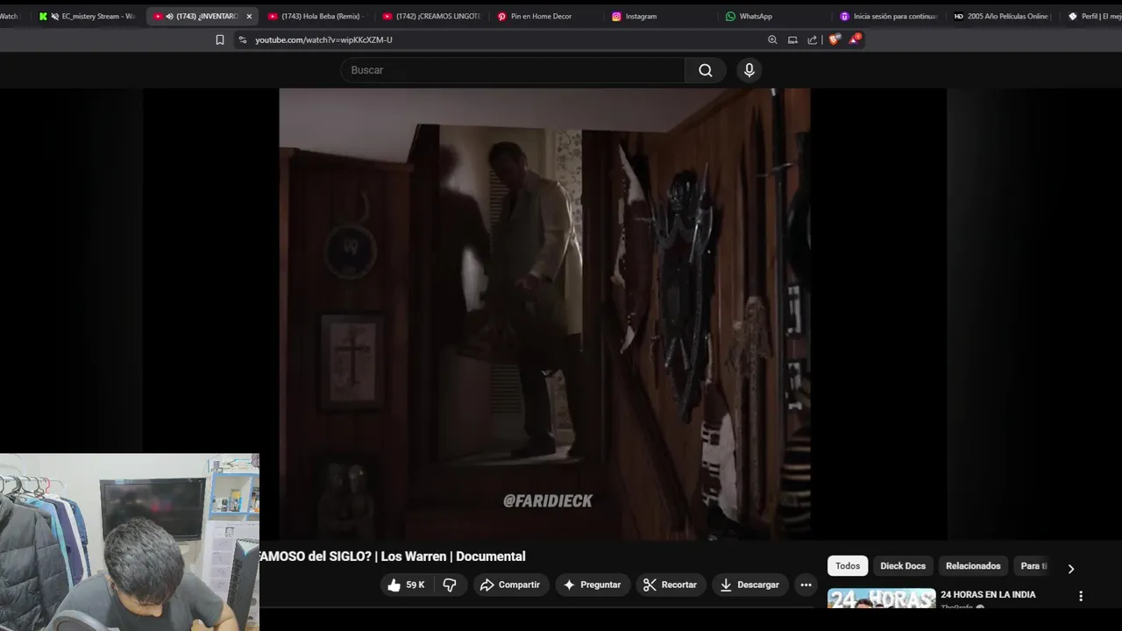Click the zoom magnifier icon in address bar
This screenshot has height=631, width=1122.
click(x=772, y=39)
